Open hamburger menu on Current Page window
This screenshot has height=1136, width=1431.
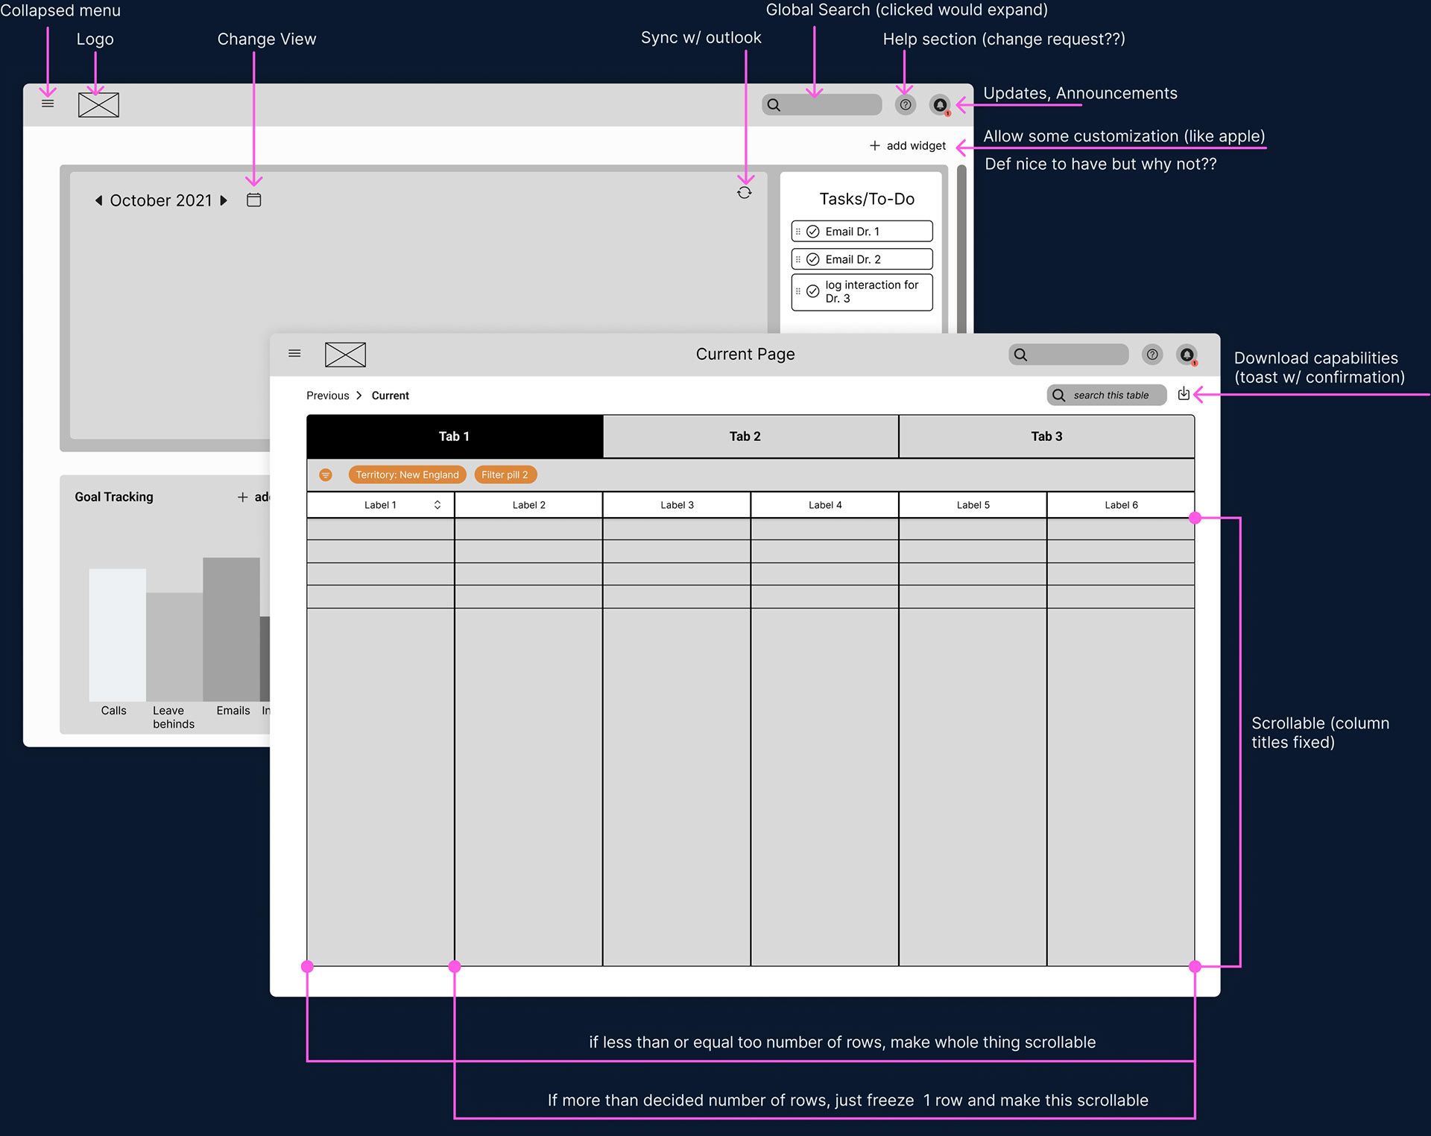[x=294, y=354]
